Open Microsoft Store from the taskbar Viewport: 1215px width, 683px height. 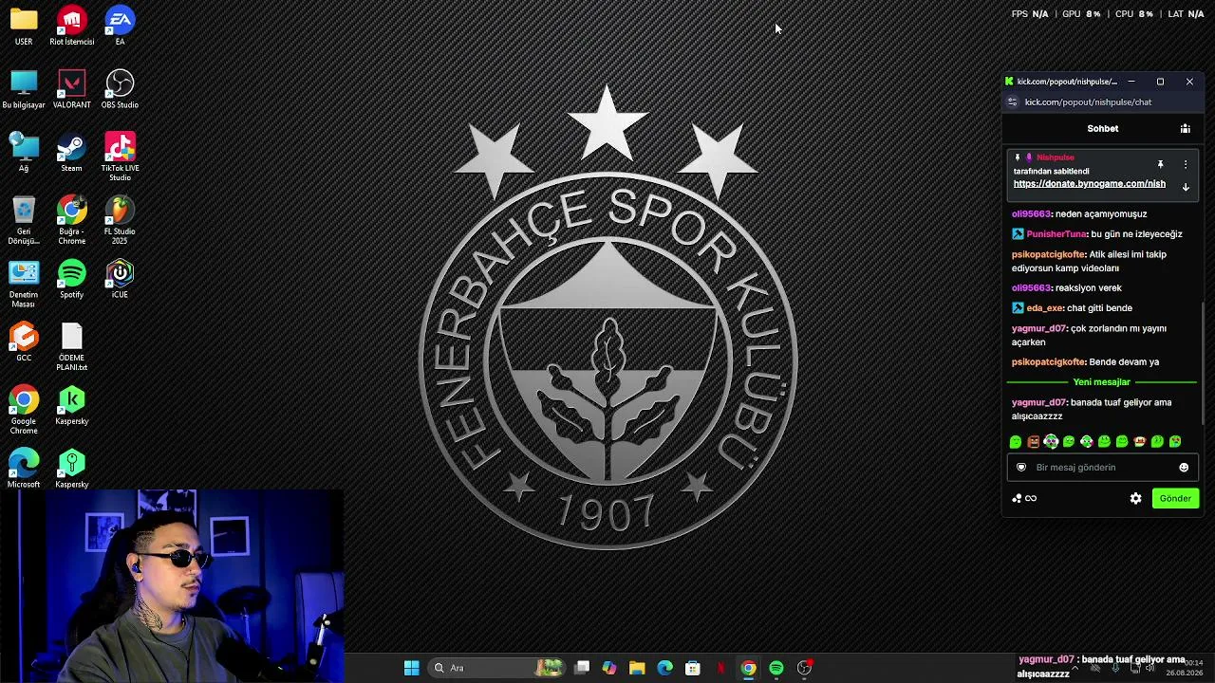(693, 668)
